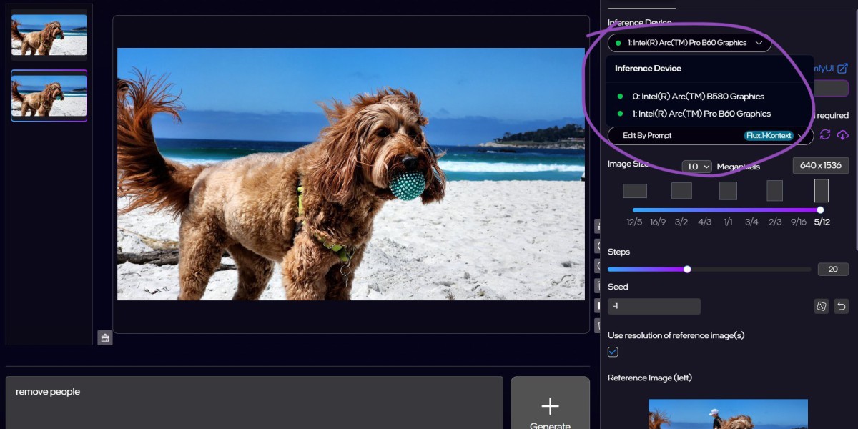
Task: Open the Megapixels 1.0 dropdown
Action: (x=697, y=167)
